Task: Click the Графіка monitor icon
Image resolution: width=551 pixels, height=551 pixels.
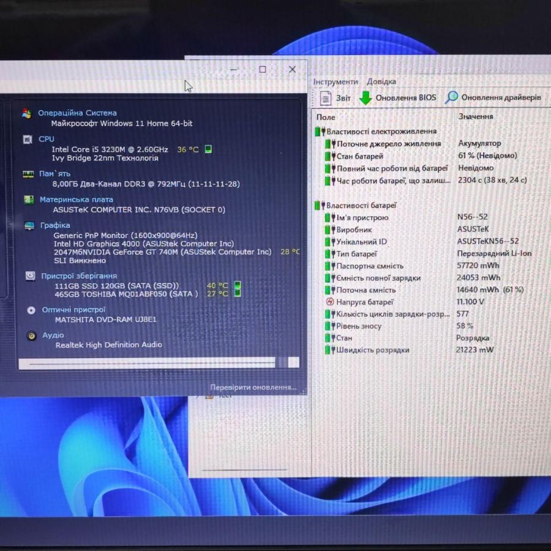Action: point(29,225)
